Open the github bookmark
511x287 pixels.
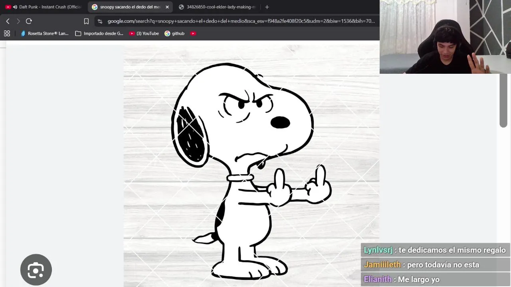point(174,33)
